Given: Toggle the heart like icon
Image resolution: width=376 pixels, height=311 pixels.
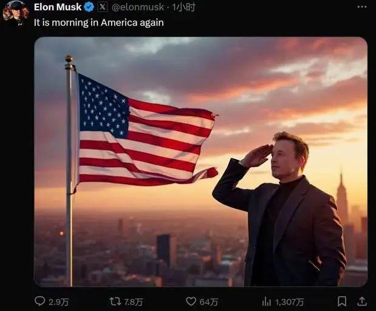Looking at the screenshot, I should pyautogui.click(x=191, y=301).
